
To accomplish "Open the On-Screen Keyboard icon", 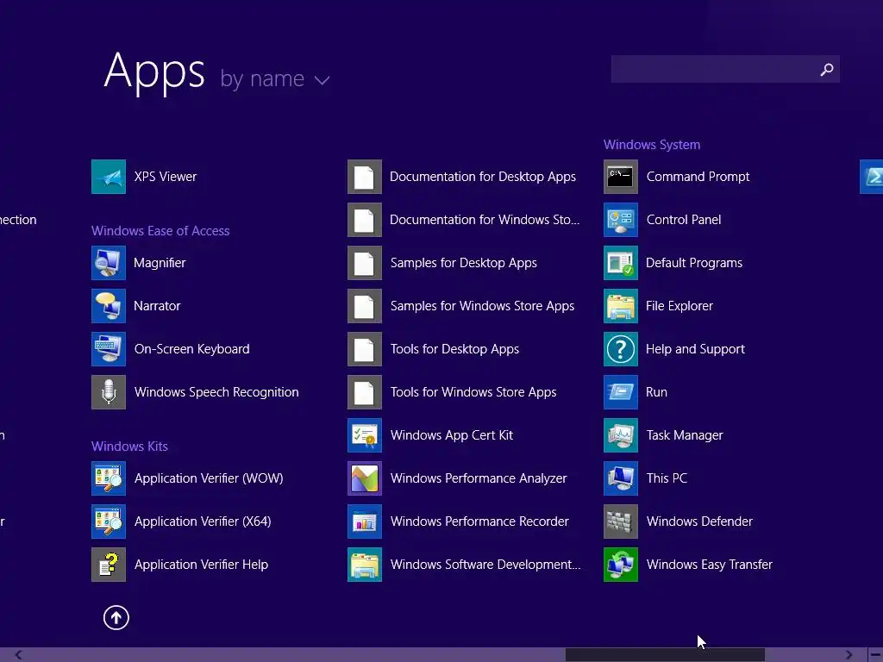I will point(109,349).
